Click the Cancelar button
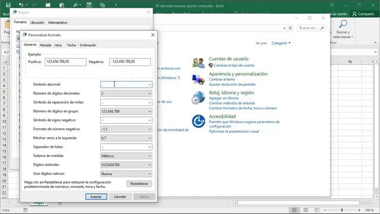This screenshot has width=380, height=214. coord(120,197)
